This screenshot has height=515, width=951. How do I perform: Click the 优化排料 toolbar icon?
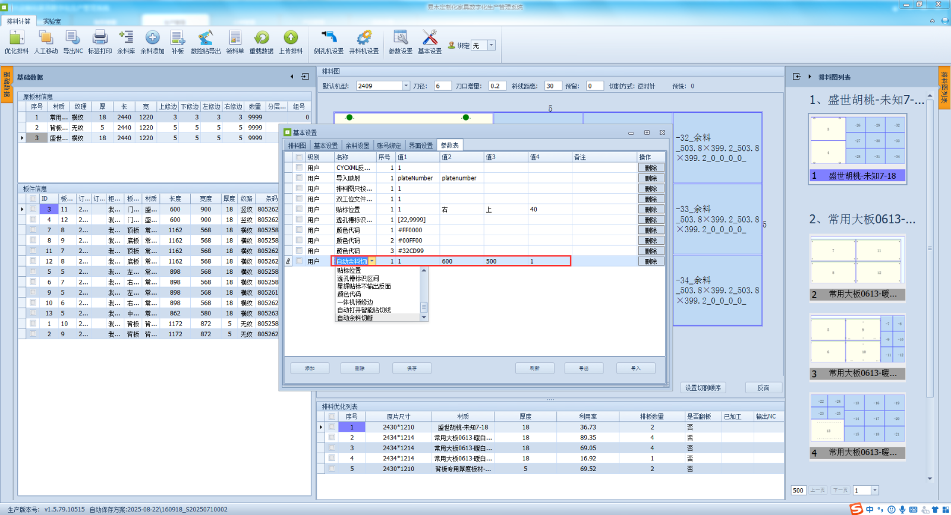17,38
